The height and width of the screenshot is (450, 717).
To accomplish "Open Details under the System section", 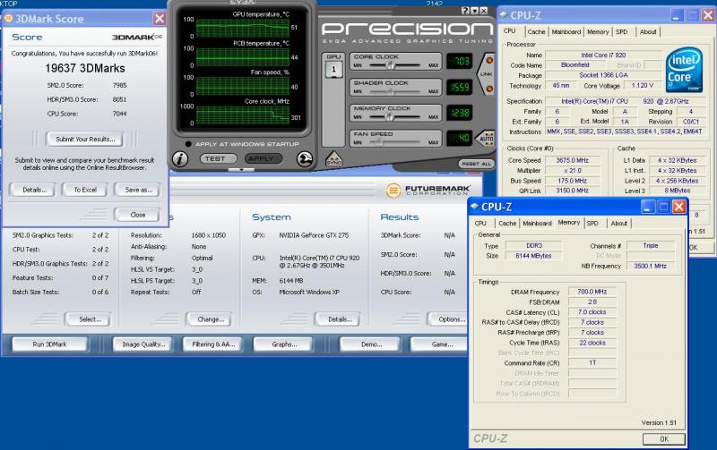I will click(x=339, y=319).
